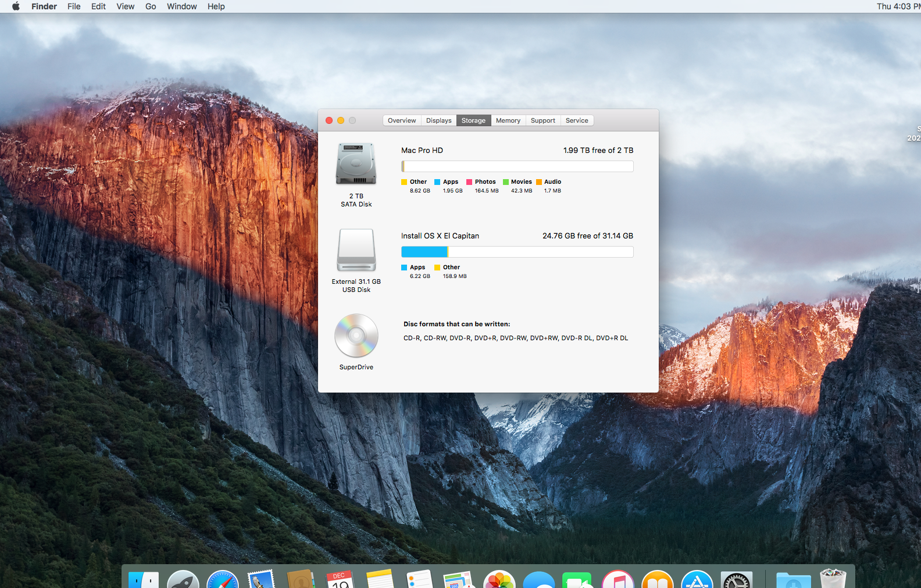Click "Disc formats that can be written:" heading
Image resolution: width=921 pixels, height=588 pixels.
tap(457, 324)
